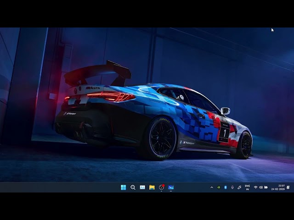Open File Explorer from the taskbar
The image size is (294, 220).
coord(152,187)
